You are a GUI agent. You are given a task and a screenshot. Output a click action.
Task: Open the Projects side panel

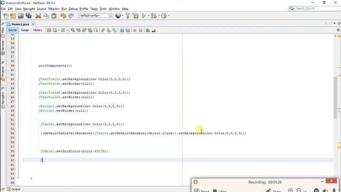click(x=3, y=73)
